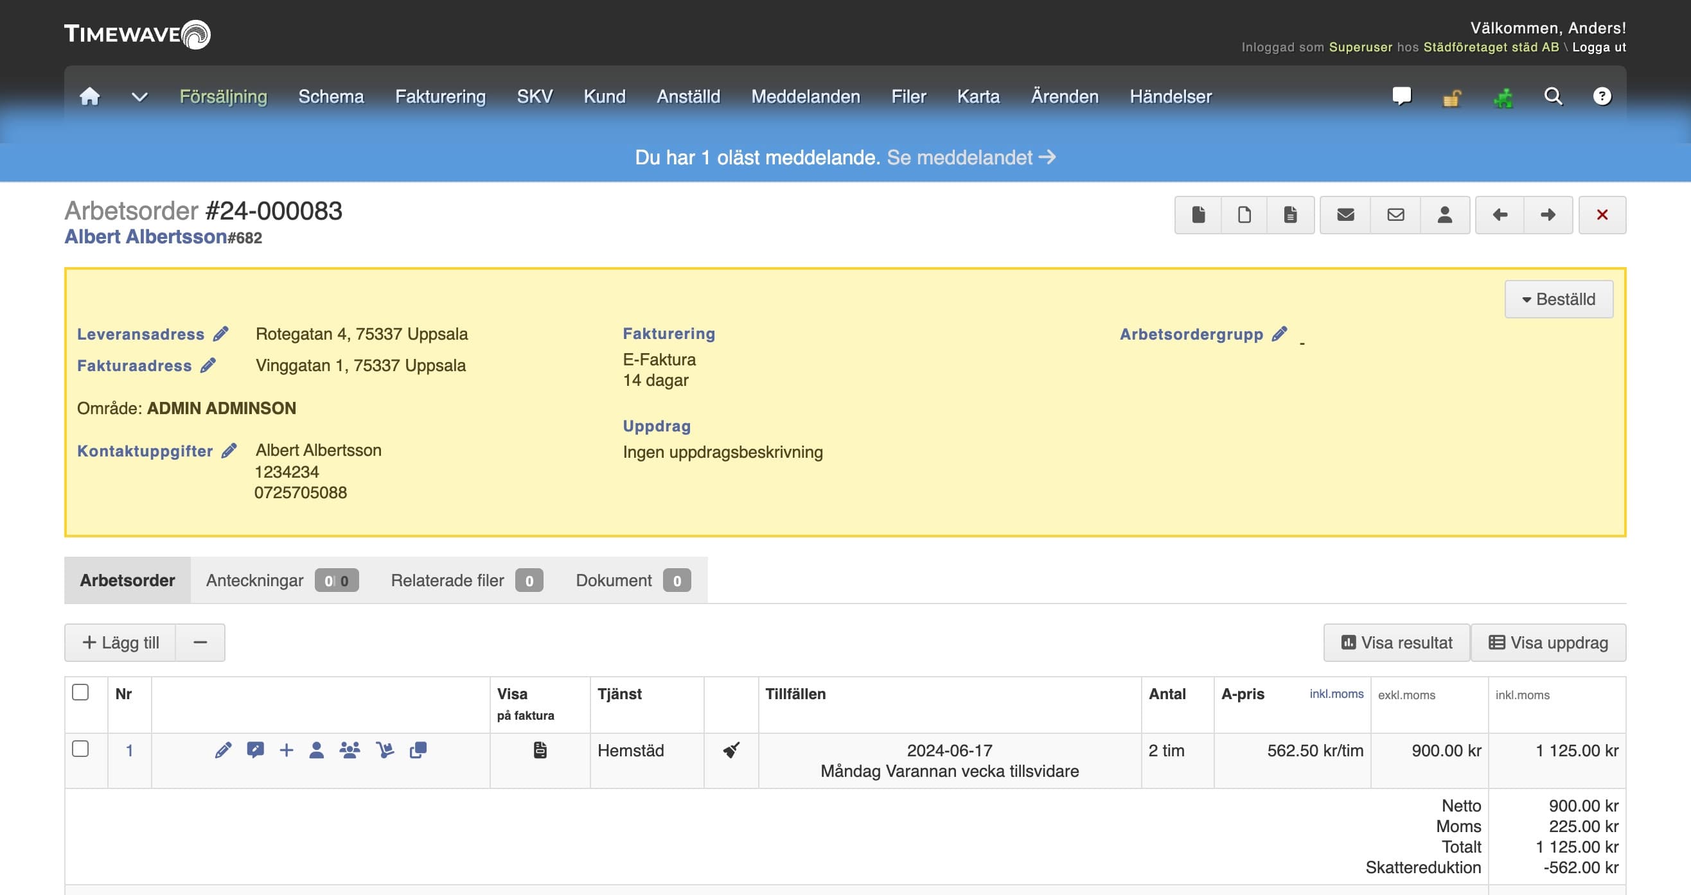Open the green puzzle piece icon
Viewport: 1691px width, 895px height.
click(1503, 97)
